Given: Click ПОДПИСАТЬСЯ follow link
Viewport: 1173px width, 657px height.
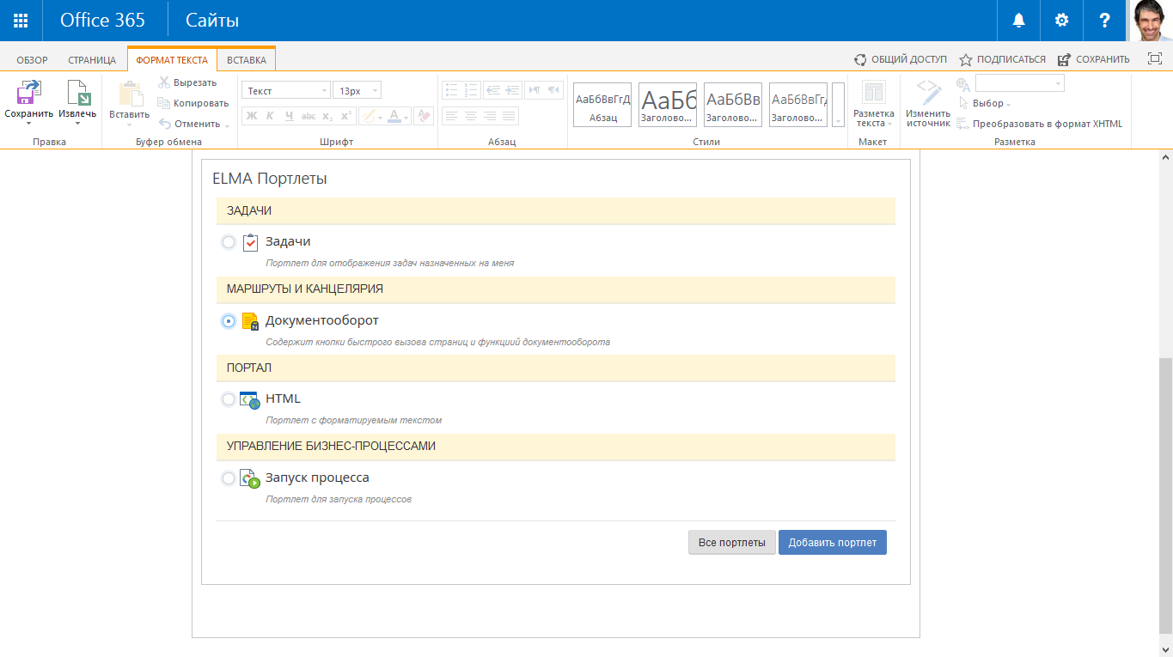Looking at the screenshot, I should (1003, 59).
